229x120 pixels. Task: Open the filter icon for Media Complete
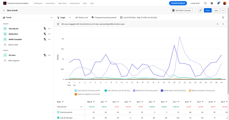pyautogui.click(x=45, y=39)
